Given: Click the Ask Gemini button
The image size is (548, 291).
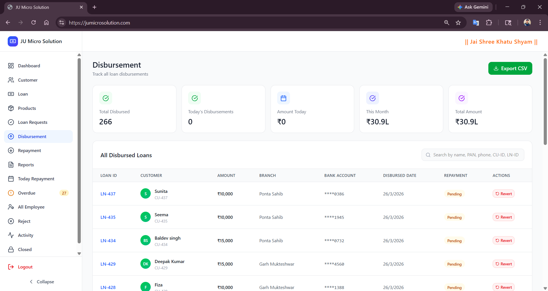Looking at the screenshot, I should (473, 7).
